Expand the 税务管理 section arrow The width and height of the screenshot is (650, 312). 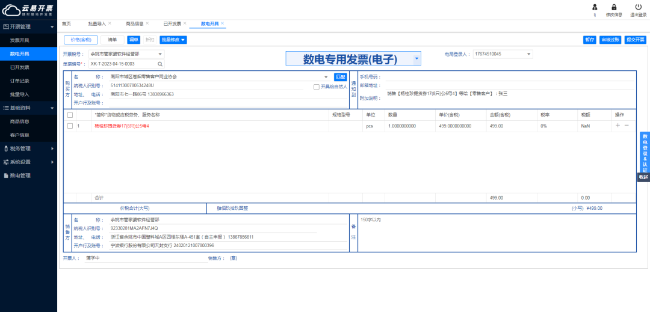point(52,148)
